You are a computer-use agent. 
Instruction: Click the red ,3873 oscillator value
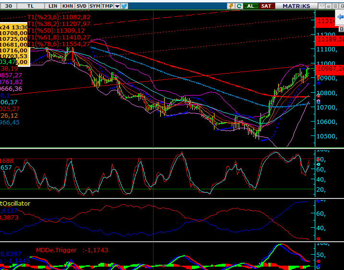9,218
